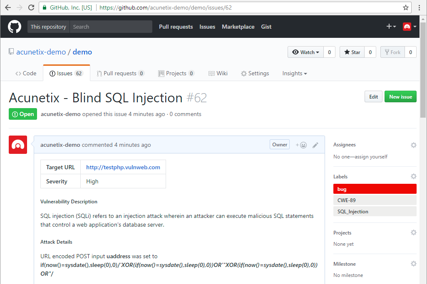Open Pull requests in the top navigation

(x=176, y=27)
